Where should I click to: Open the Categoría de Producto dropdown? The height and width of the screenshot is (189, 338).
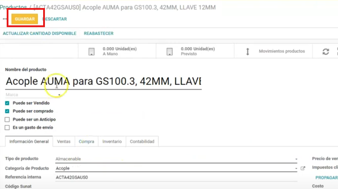176,168
